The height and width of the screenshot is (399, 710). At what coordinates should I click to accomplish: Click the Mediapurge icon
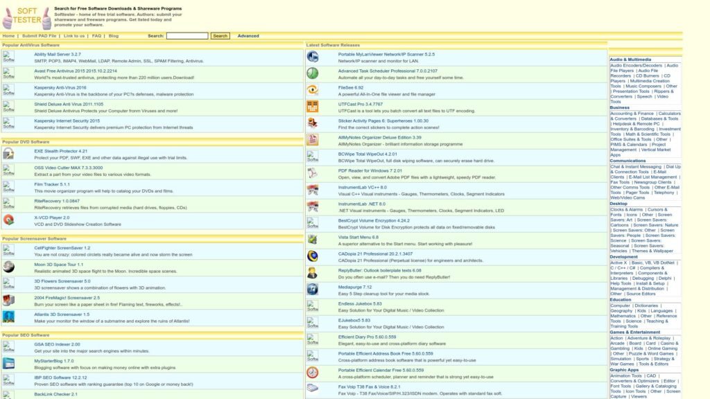click(x=313, y=290)
